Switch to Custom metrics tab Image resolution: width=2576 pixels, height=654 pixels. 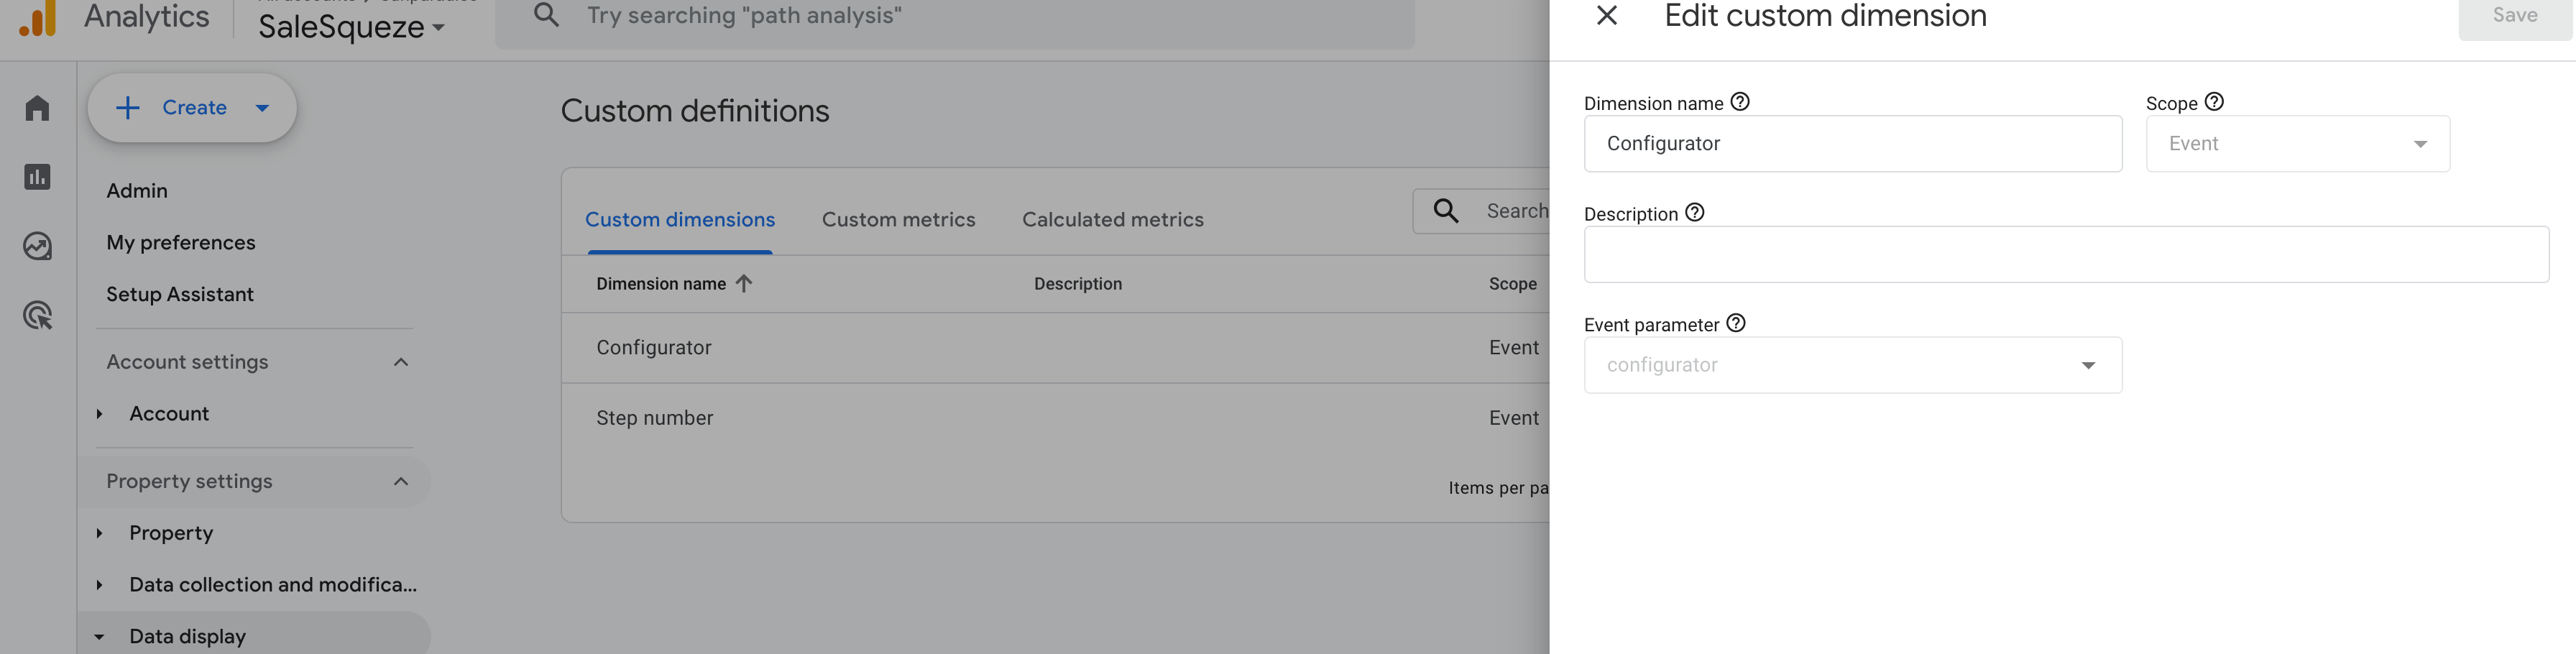click(x=898, y=220)
